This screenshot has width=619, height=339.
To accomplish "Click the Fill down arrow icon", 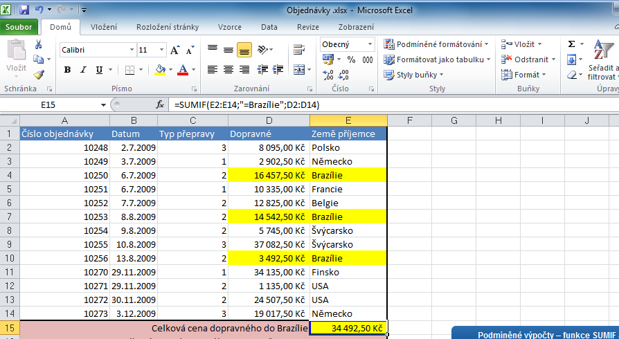I will pyautogui.click(x=571, y=60).
